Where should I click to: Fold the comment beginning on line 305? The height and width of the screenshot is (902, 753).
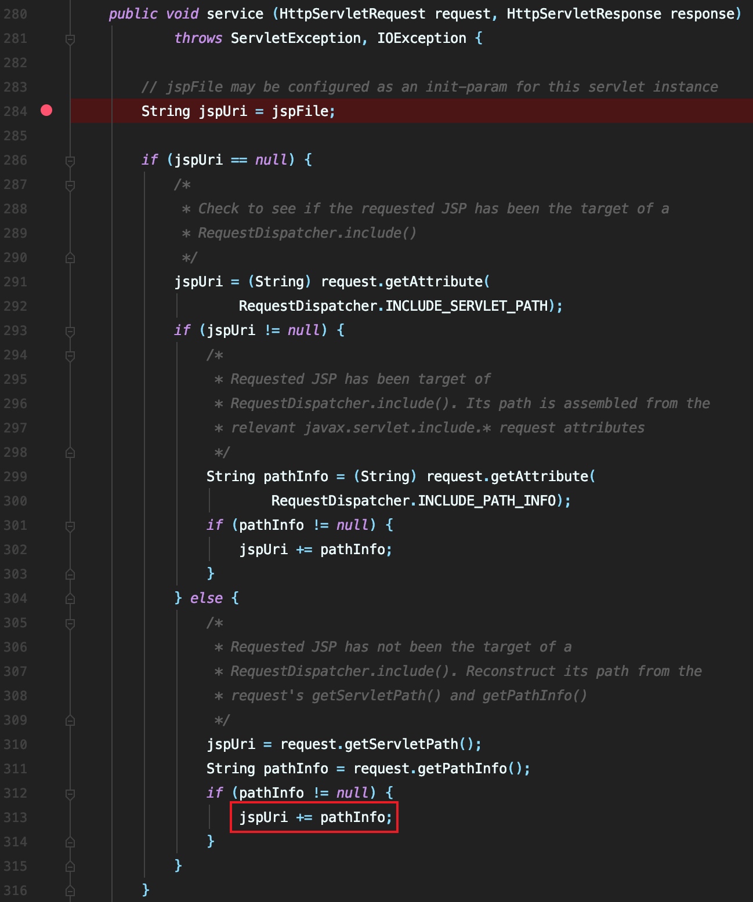pyautogui.click(x=70, y=623)
